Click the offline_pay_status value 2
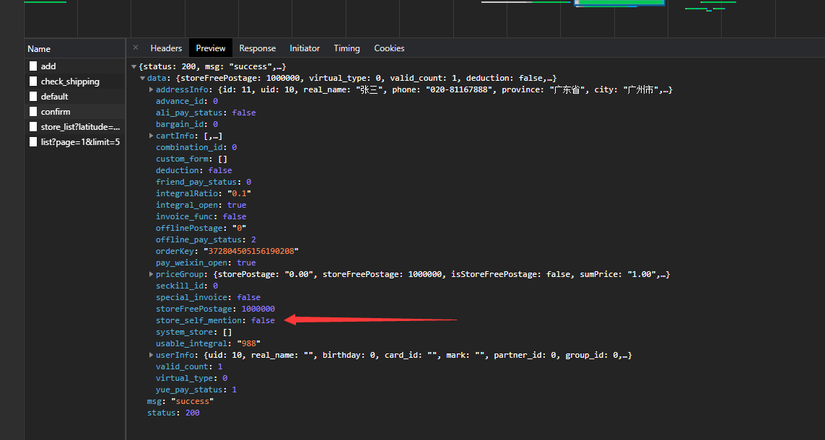The image size is (825, 440). click(x=253, y=240)
